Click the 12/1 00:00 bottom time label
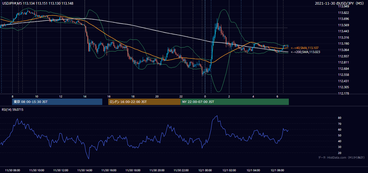Image resolution: width=368 pixels, height=173 pixels. pos(205,170)
